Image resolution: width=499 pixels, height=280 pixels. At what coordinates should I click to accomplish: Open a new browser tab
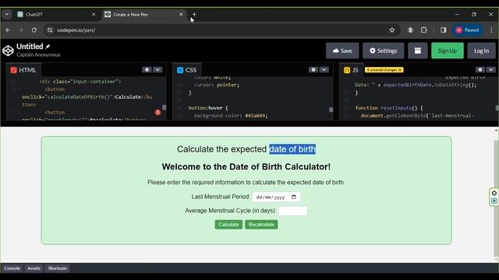(194, 15)
